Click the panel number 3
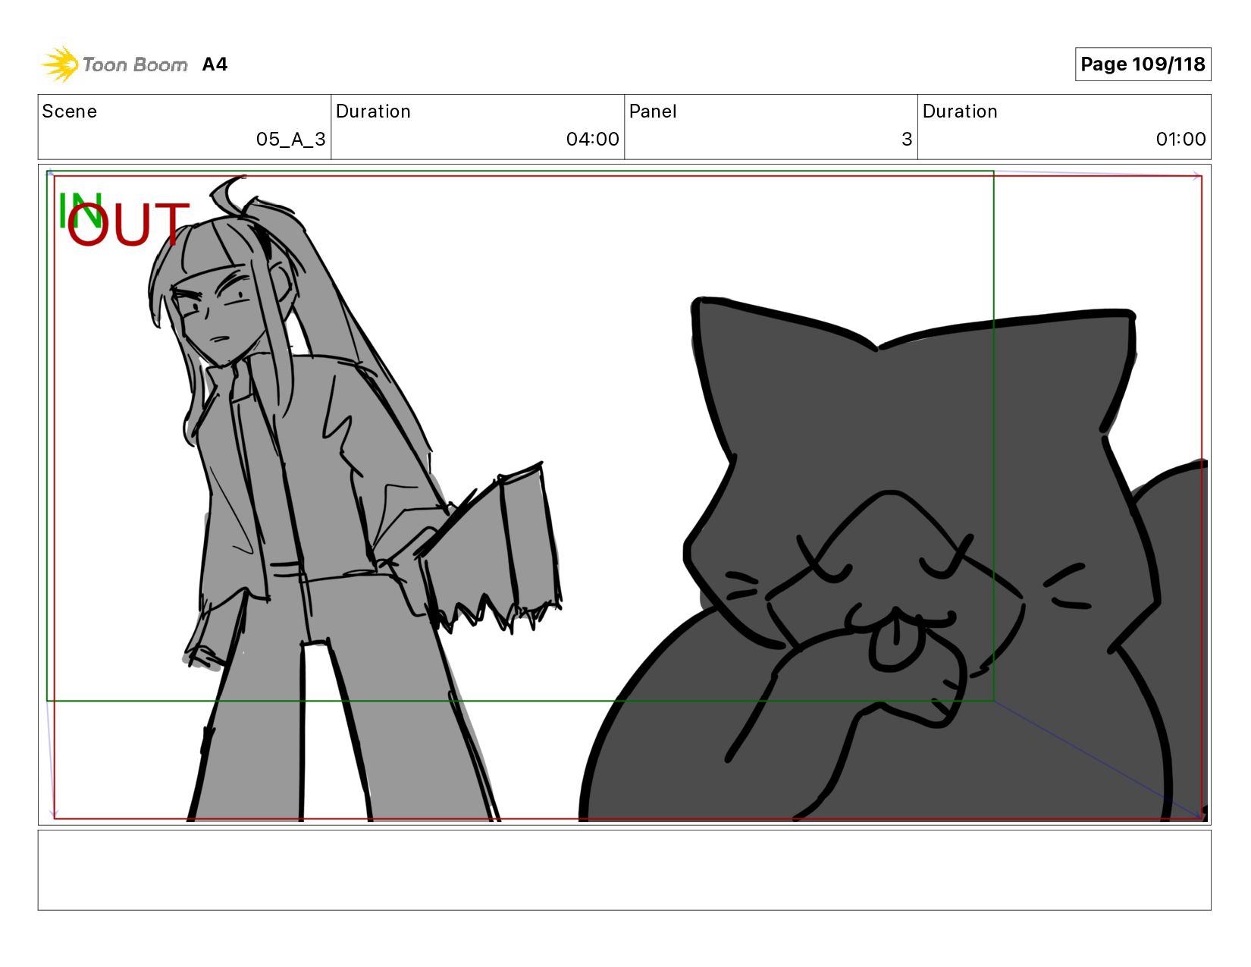This screenshot has height=967, width=1251. [907, 140]
